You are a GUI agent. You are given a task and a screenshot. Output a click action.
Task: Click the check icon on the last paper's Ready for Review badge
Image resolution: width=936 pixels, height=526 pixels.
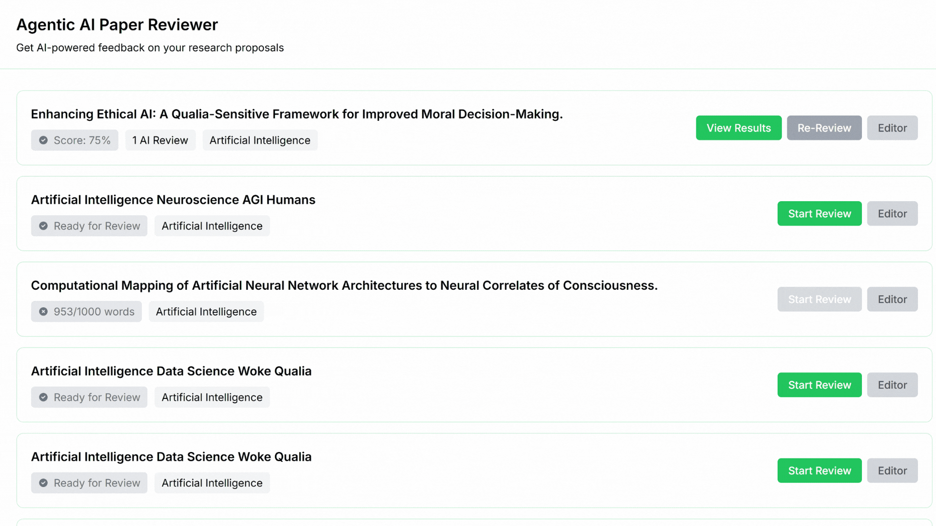click(x=44, y=483)
